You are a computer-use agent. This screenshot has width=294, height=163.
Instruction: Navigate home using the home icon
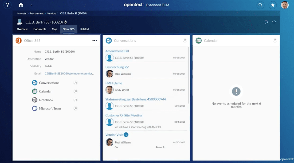[x=21, y=5]
